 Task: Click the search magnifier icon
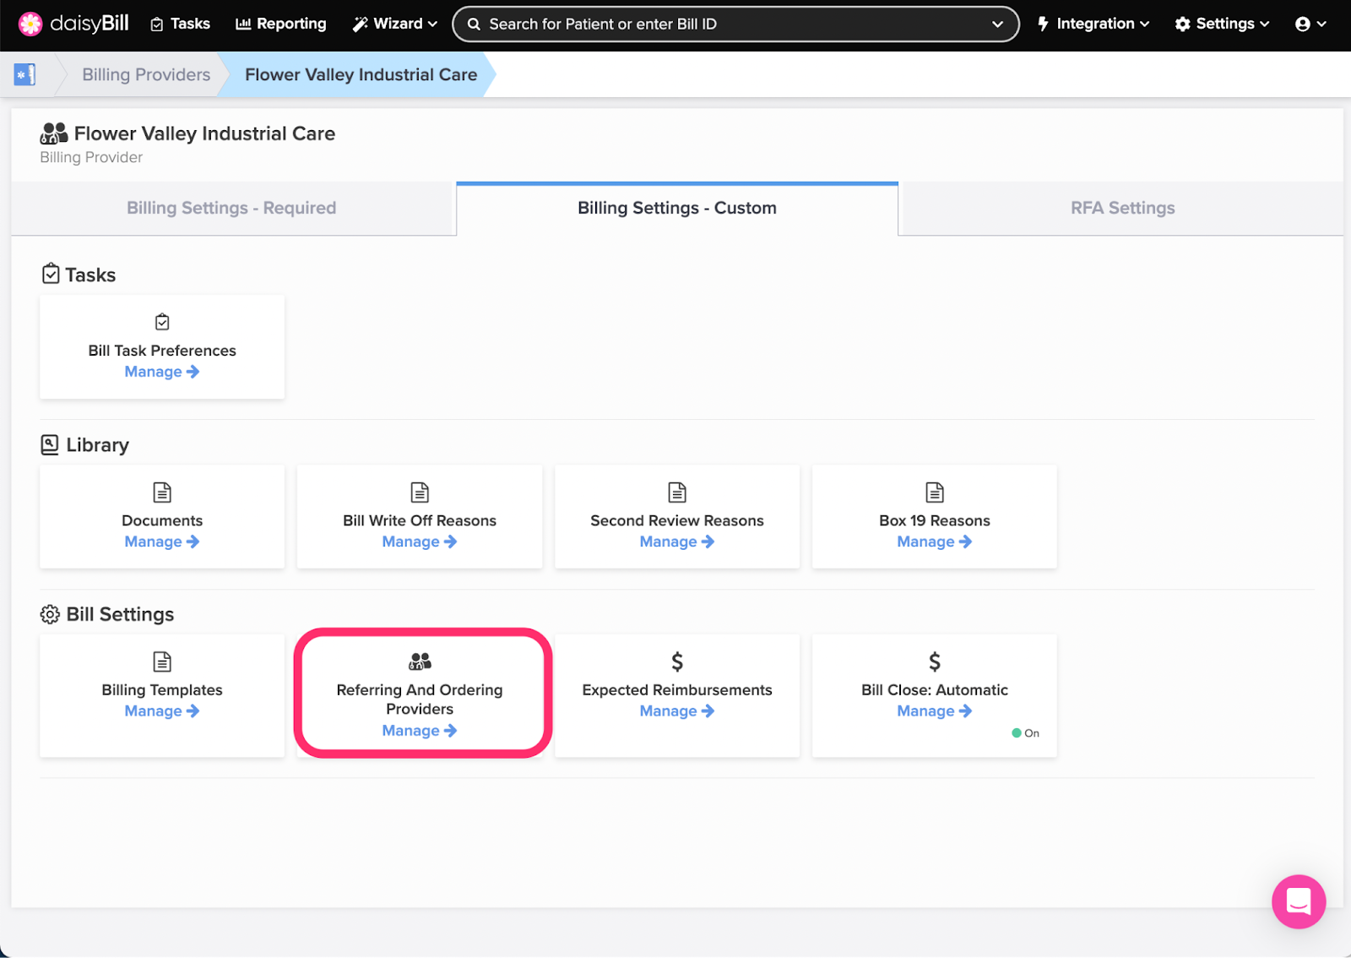474,24
